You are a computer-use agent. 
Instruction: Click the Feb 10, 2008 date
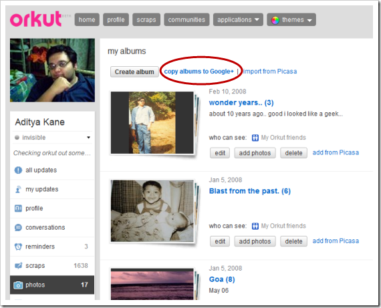point(227,92)
